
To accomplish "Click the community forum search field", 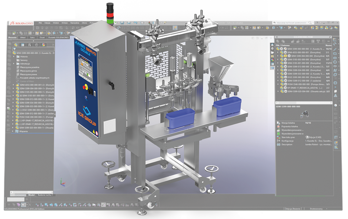I will (291, 23).
